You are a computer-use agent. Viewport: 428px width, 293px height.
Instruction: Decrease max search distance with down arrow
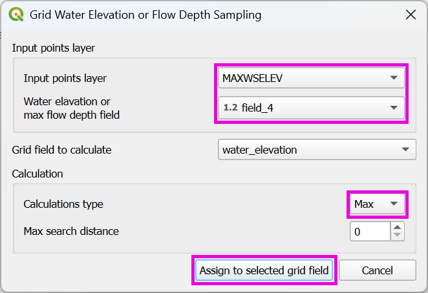pos(398,236)
